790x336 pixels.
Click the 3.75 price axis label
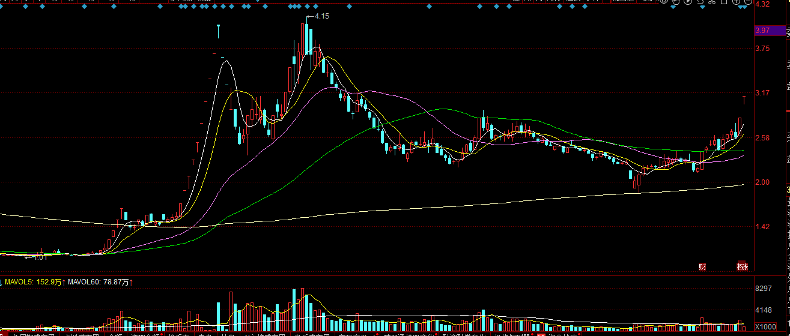pyautogui.click(x=763, y=49)
